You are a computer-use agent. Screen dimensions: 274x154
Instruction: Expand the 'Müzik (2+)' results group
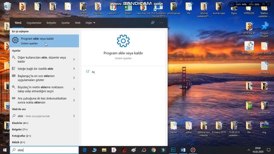click(18, 142)
